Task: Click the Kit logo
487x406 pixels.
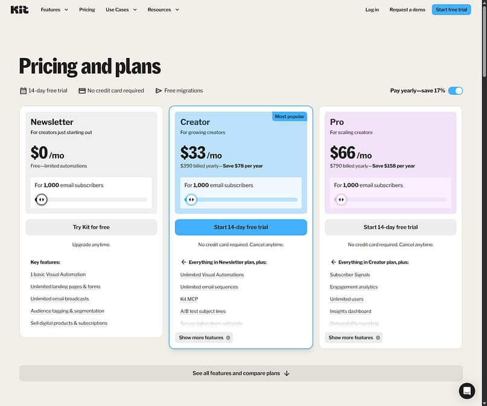Action: [19, 10]
